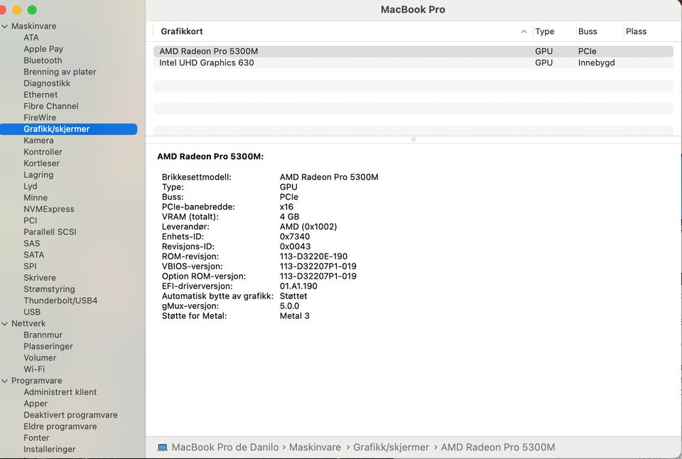Click the Enhets-ID value 0x7340
The image size is (682, 459).
click(x=294, y=237)
